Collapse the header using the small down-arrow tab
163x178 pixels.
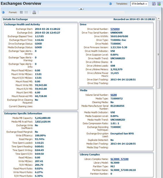coord(81,9)
